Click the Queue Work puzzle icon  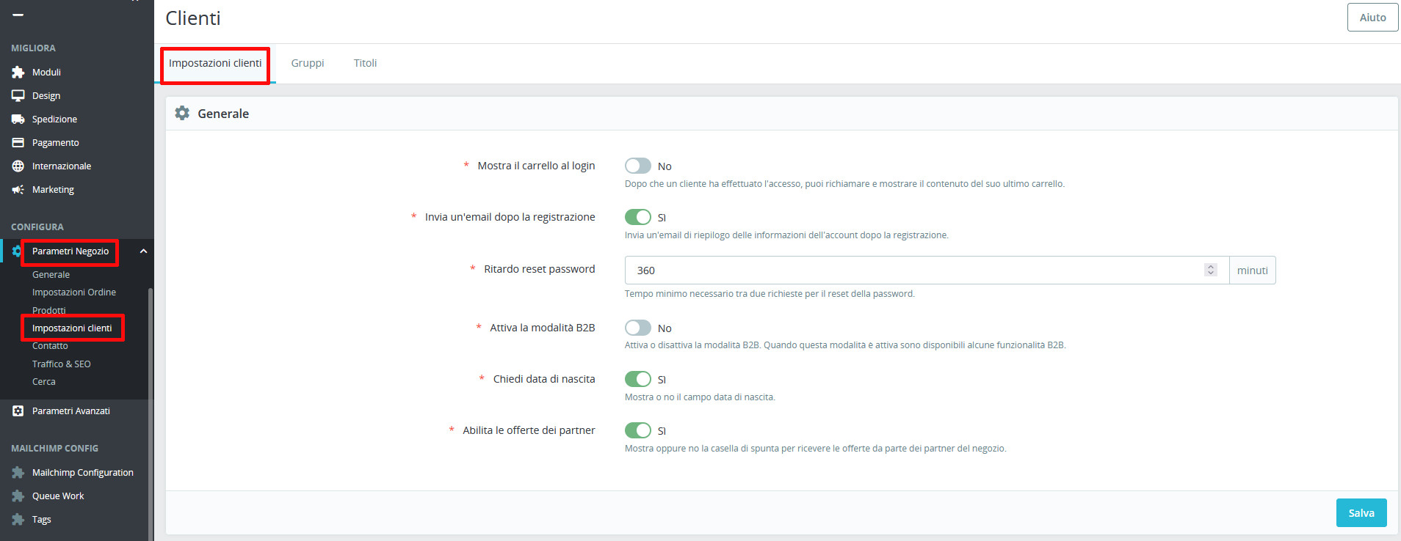click(18, 496)
